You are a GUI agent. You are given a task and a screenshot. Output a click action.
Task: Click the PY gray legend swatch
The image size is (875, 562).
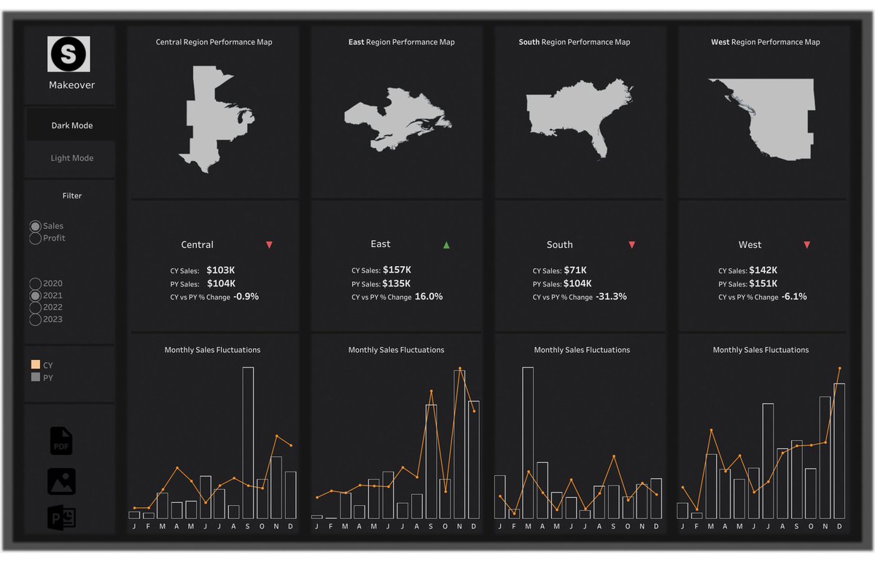(x=34, y=378)
